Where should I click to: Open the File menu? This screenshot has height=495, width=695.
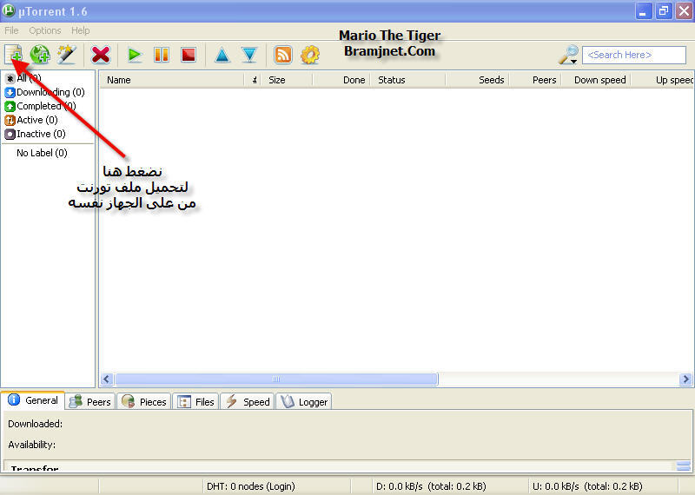pos(11,30)
